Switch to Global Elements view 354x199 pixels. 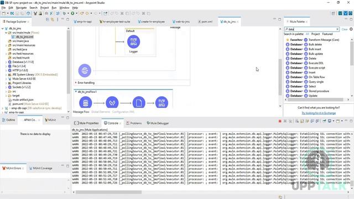pos(101,112)
